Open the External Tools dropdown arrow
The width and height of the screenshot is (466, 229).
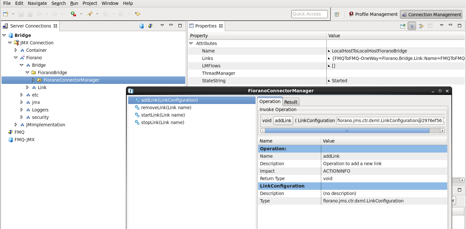click(97, 14)
